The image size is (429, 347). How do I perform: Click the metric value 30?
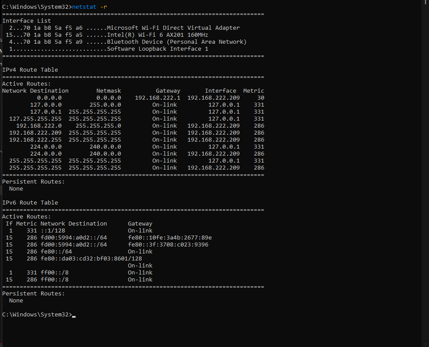(x=261, y=98)
